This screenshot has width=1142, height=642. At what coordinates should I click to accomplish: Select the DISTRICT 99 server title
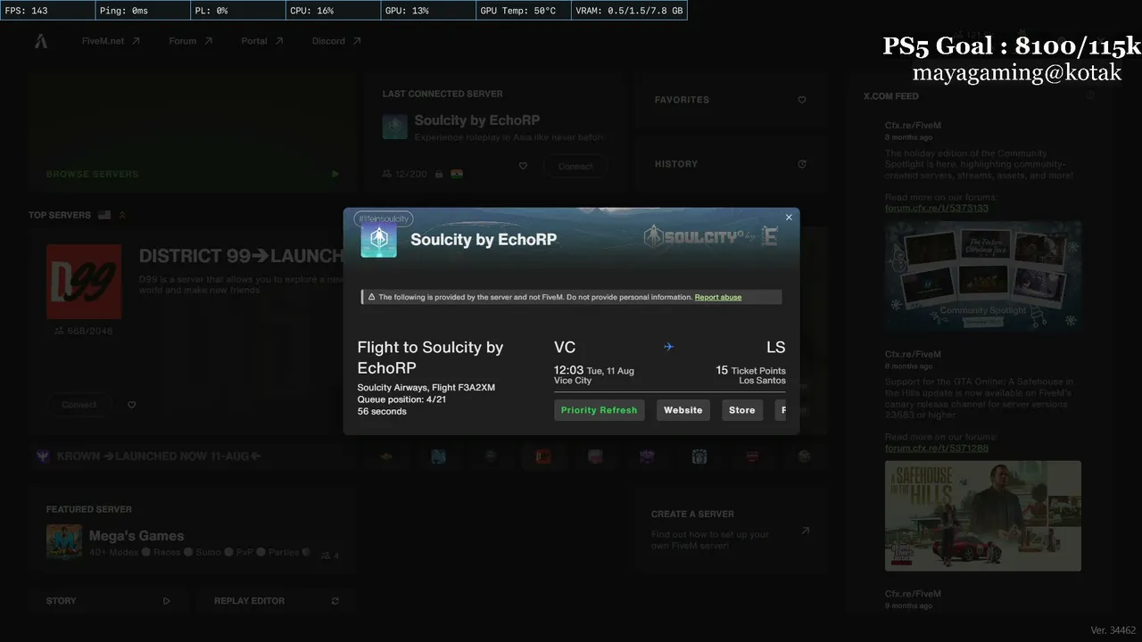click(x=241, y=256)
